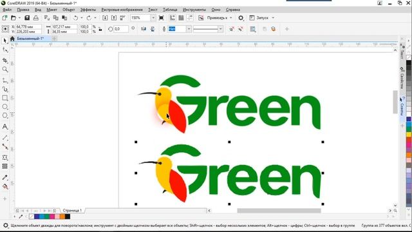The height and width of the screenshot is (232, 412).
Task: Toggle show rulers button
Action: coord(173,17)
